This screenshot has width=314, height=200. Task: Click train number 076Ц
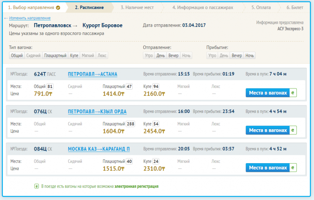40,112
